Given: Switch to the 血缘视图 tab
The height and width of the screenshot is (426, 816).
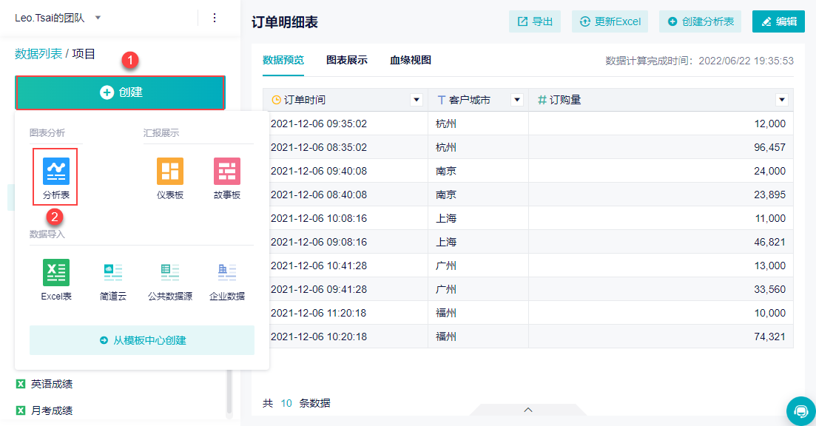Looking at the screenshot, I should coord(411,60).
